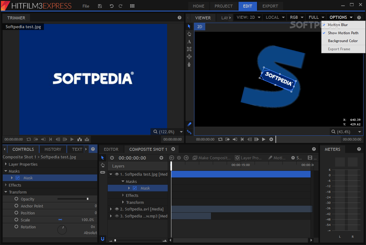Switch to EXPORT tab
The height and width of the screenshot is (245, 366).
(x=270, y=6)
